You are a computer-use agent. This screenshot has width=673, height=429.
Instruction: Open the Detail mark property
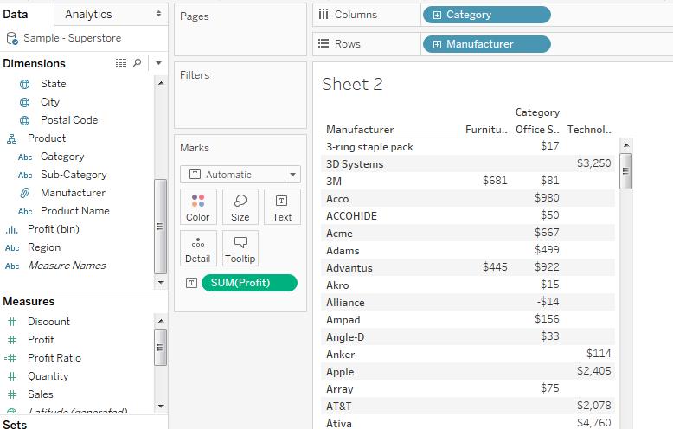[197, 248]
